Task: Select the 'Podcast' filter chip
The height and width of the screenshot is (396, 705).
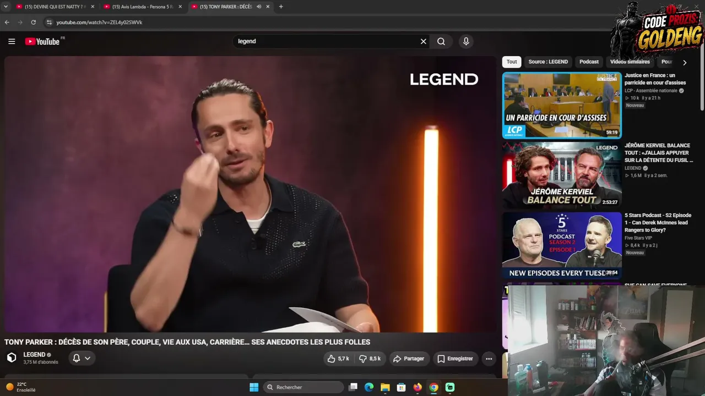Action: pos(589,62)
